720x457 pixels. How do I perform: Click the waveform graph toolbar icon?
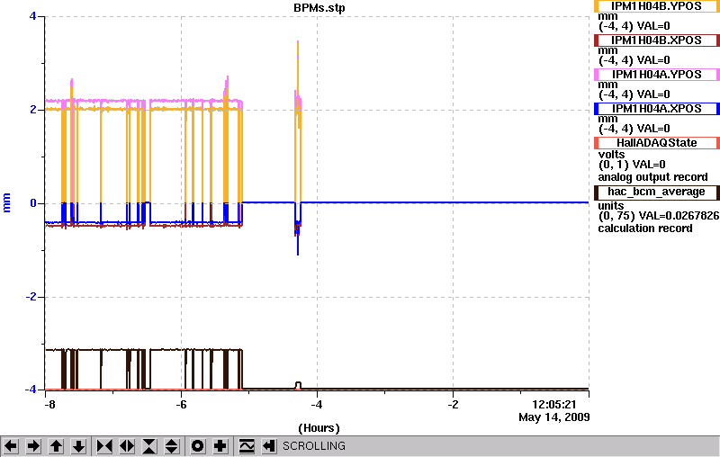click(x=247, y=446)
